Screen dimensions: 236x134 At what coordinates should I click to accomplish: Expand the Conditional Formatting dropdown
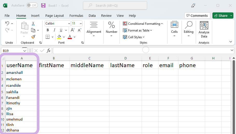(x=143, y=24)
